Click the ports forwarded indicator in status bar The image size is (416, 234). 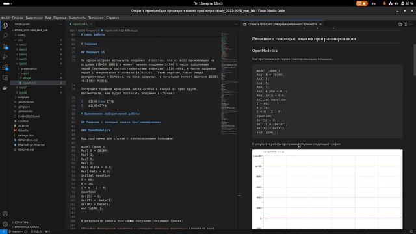(47, 231)
